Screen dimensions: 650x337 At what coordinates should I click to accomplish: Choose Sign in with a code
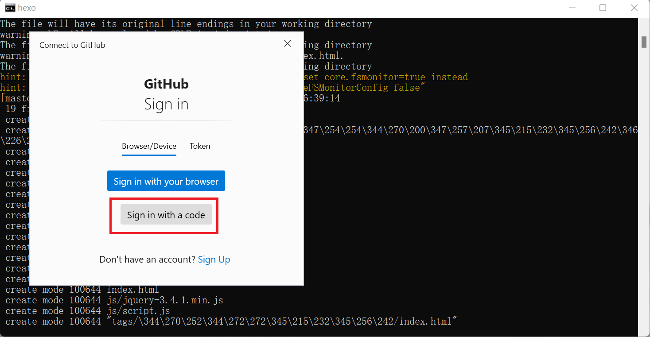click(166, 215)
